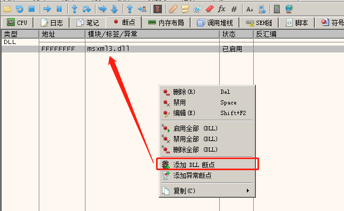Open the 笔记 notes tab
Viewport: 344px width, 211px height.
coord(88,23)
